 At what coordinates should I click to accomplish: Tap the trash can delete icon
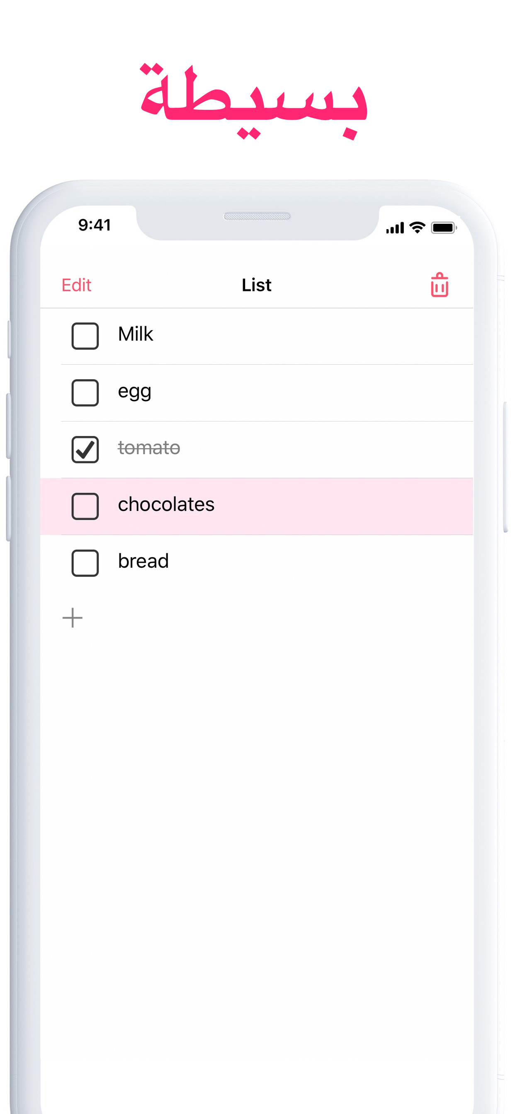[x=439, y=285]
